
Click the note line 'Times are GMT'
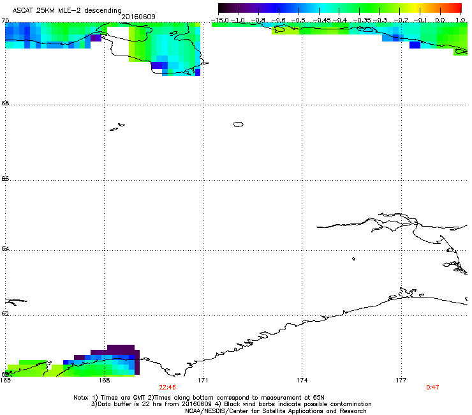[x=124, y=398]
